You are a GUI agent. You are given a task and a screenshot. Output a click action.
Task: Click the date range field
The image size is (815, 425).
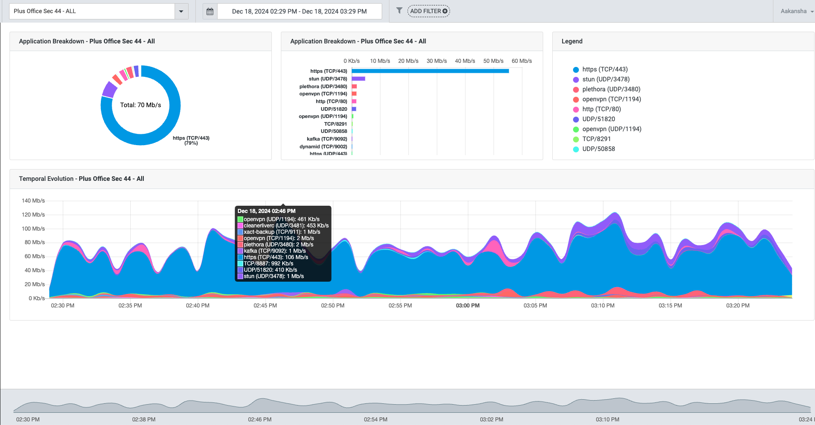point(299,11)
